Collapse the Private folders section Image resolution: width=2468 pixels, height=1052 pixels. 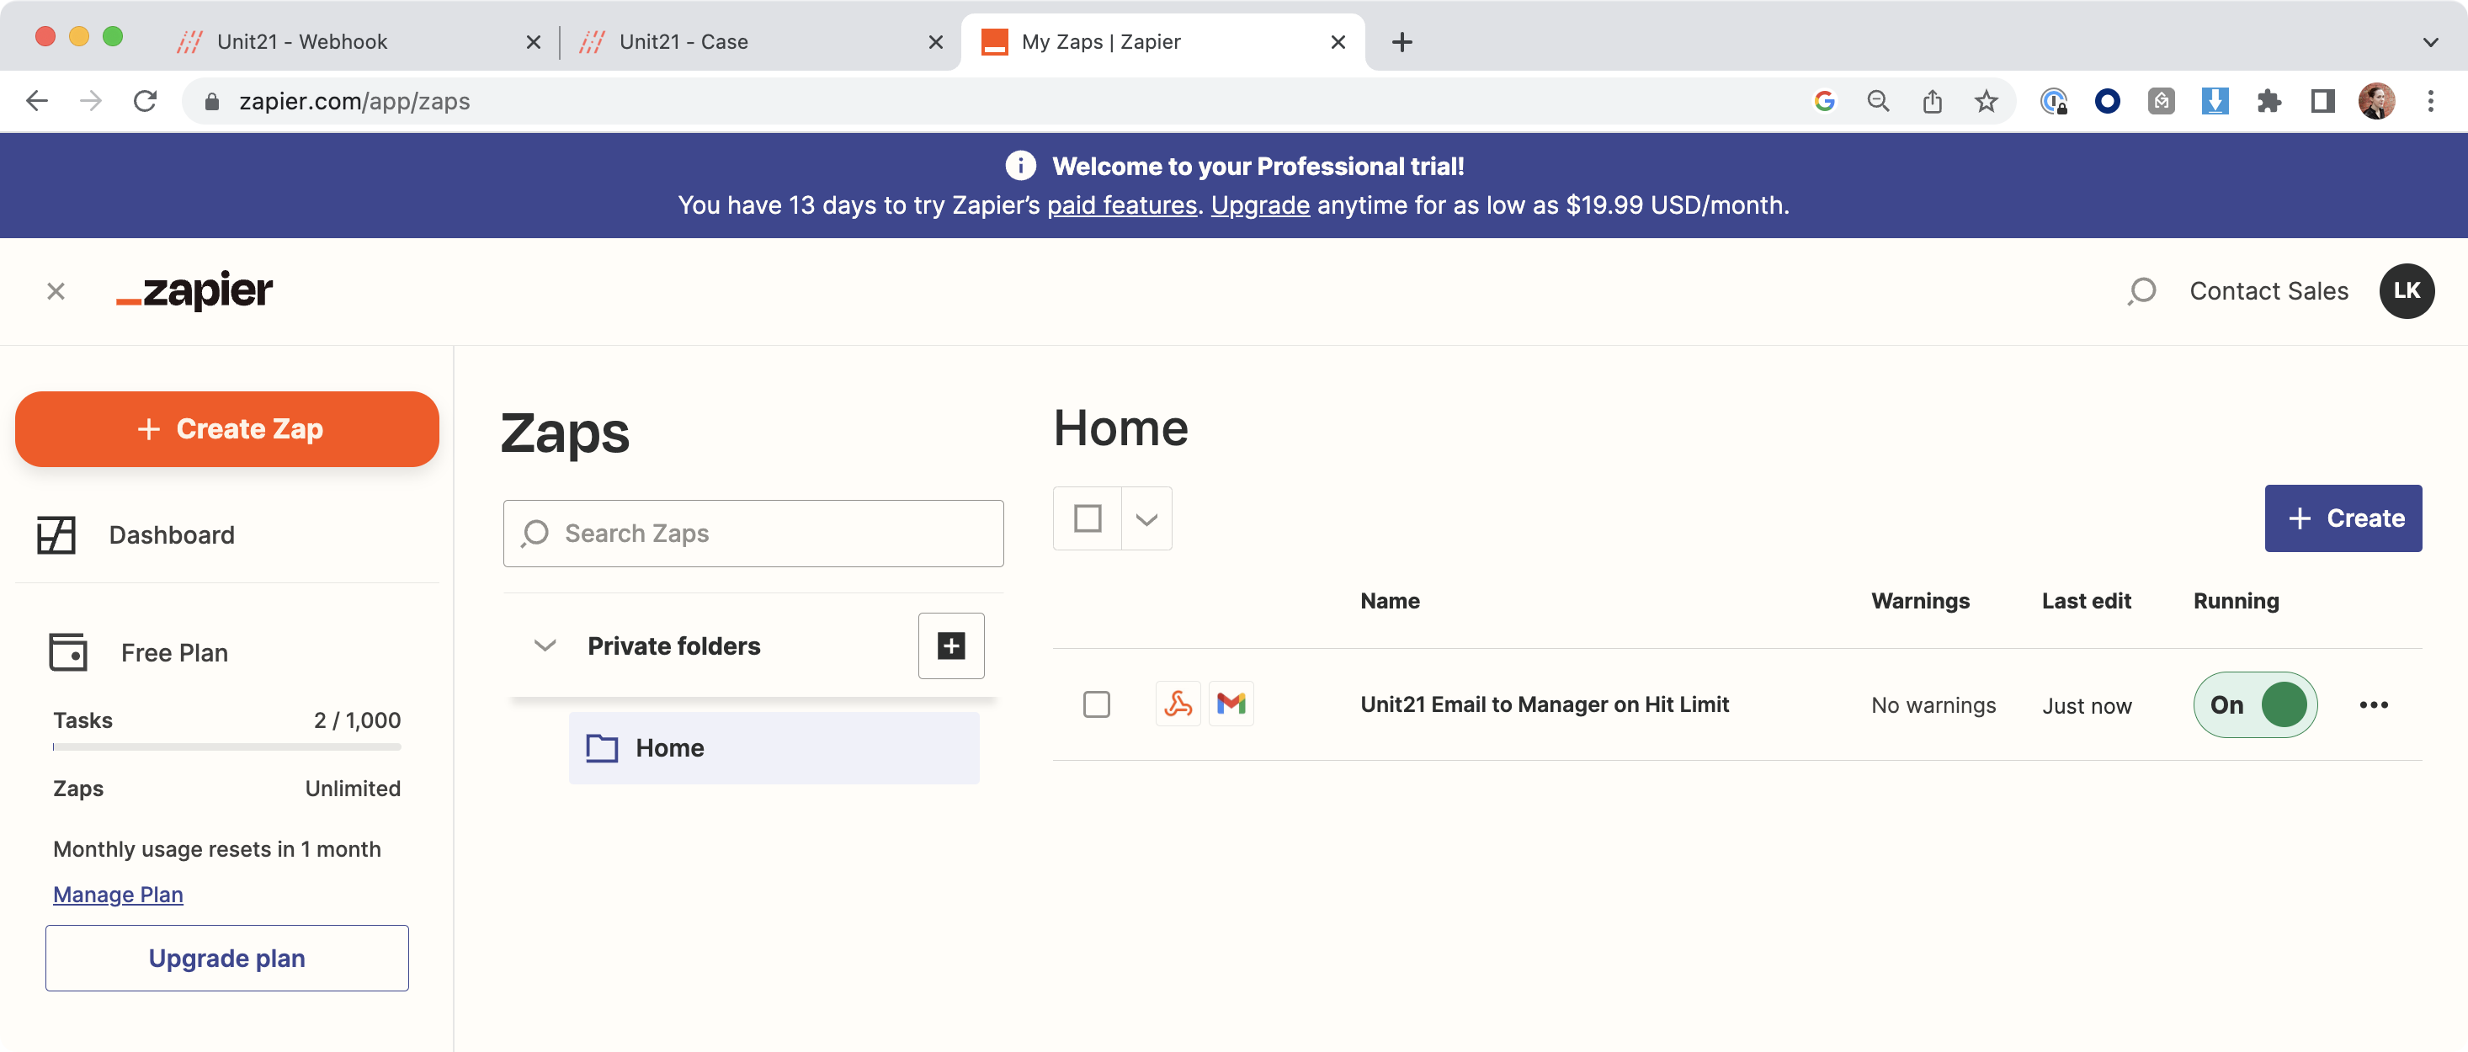tap(544, 646)
